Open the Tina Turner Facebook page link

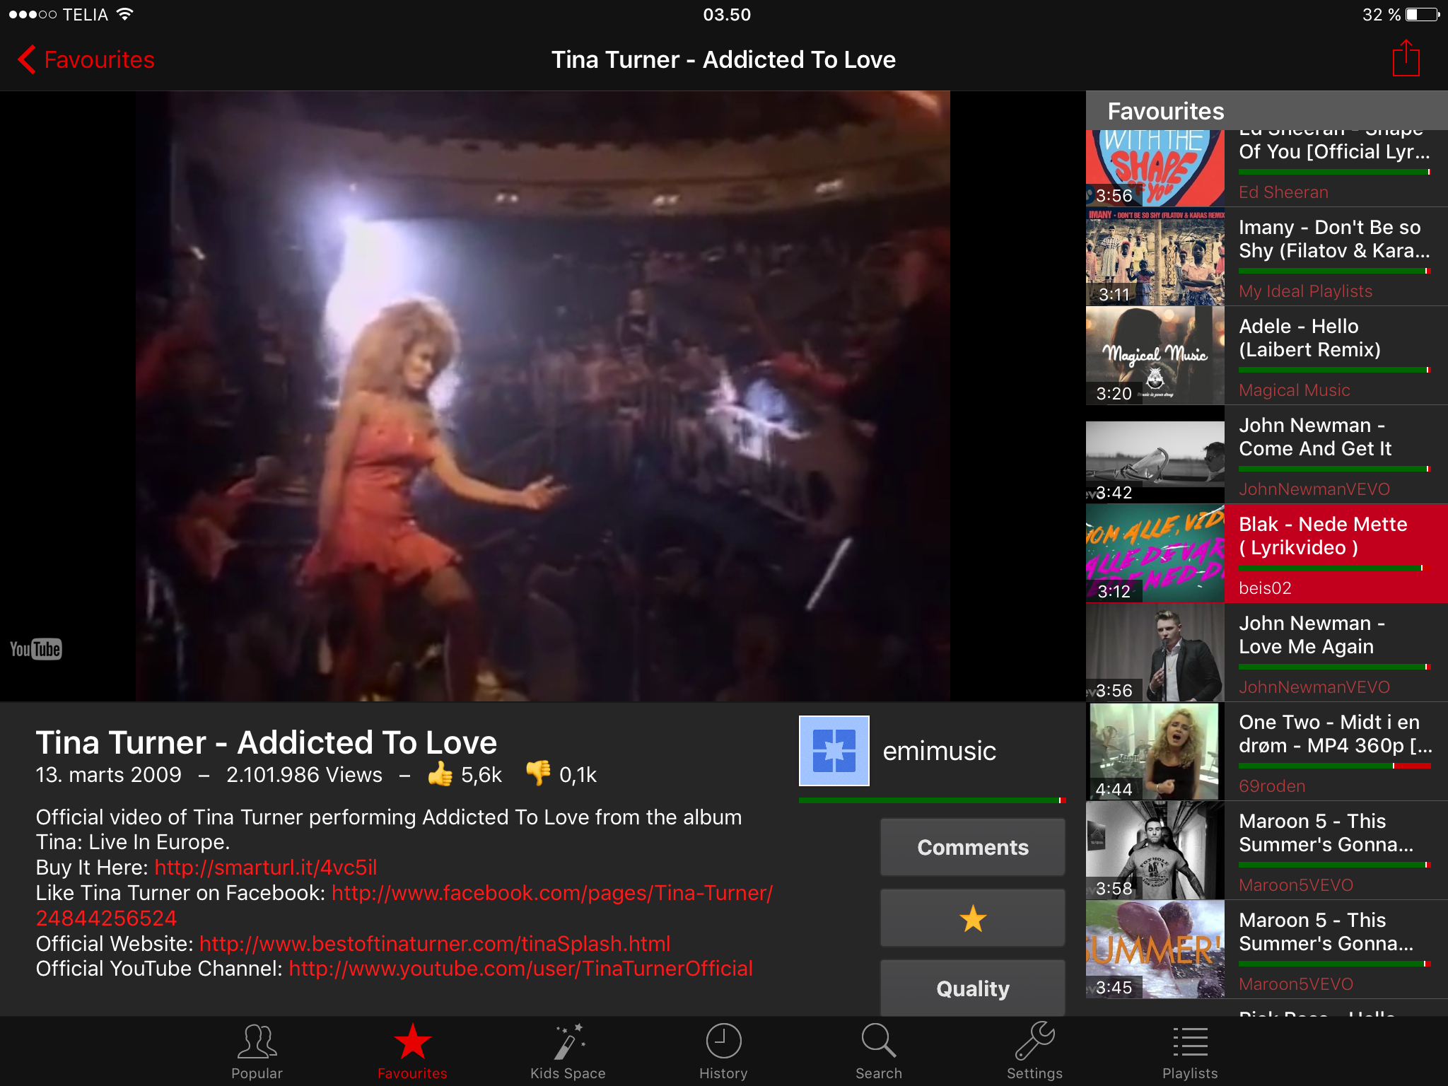[552, 893]
